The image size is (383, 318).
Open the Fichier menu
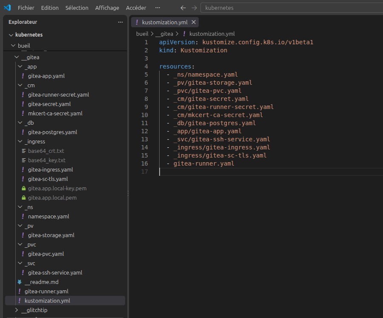[26, 8]
